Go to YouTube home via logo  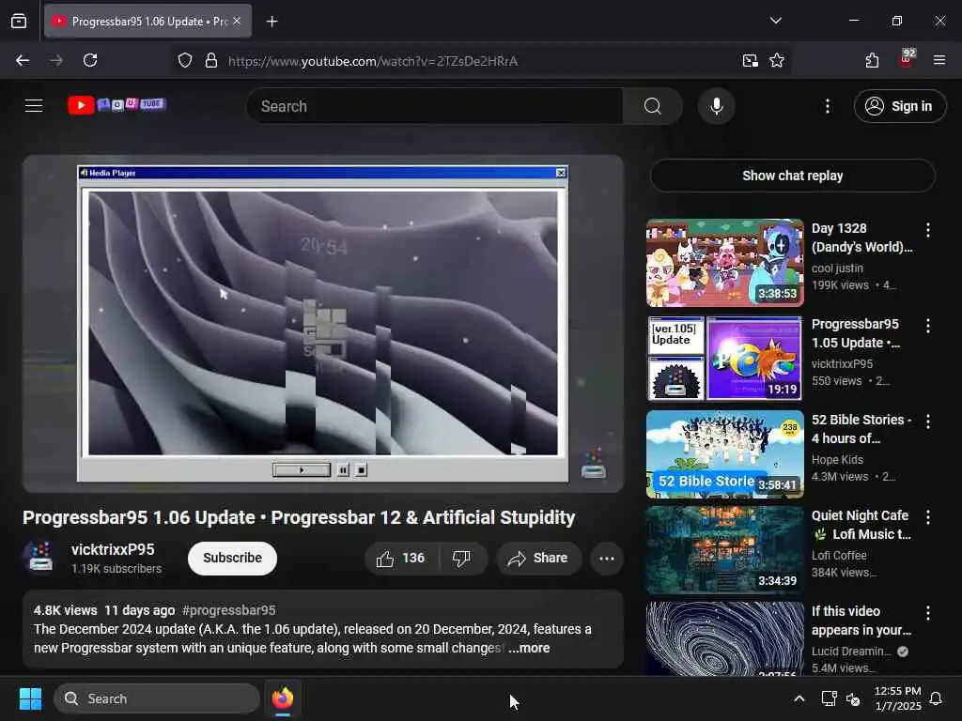pyautogui.click(x=116, y=105)
